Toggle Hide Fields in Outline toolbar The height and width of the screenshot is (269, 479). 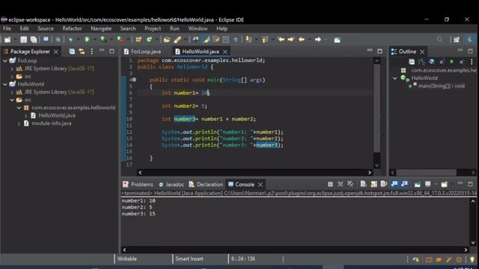[432, 61]
